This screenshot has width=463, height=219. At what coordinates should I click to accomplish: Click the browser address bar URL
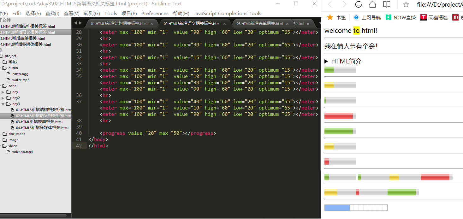click(440, 4)
